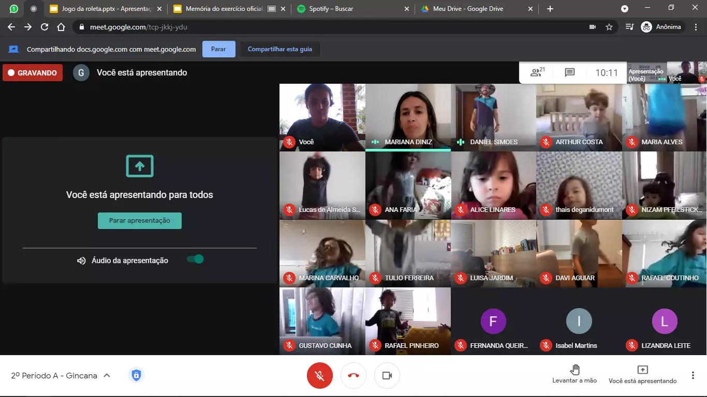Click the blue security shield icon
The height and width of the screenshot is (397, 707).
tap(136, 375)
